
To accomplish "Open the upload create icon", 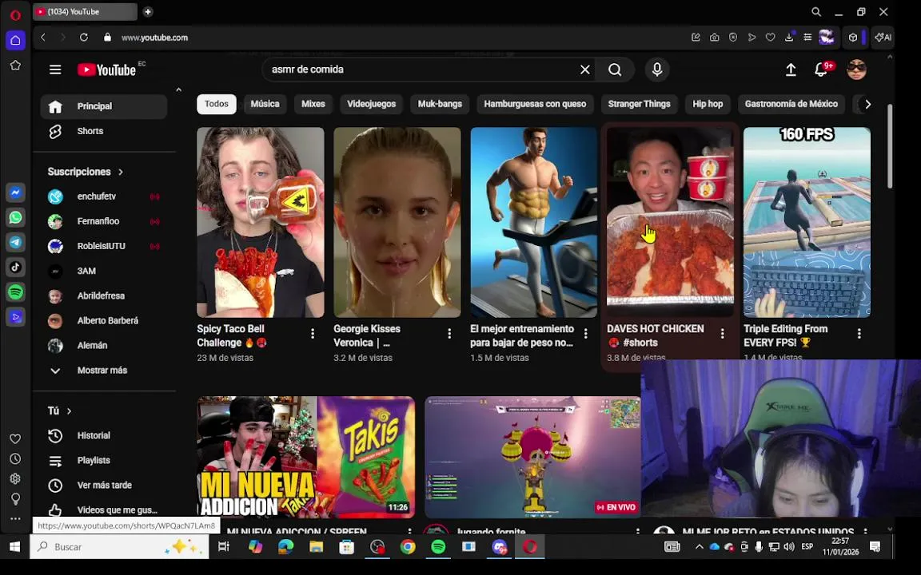I will 791,69.
